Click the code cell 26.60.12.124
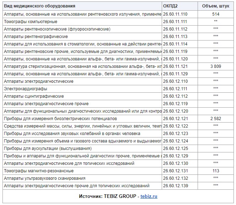 pyautogui.click(x=180, y=141)
